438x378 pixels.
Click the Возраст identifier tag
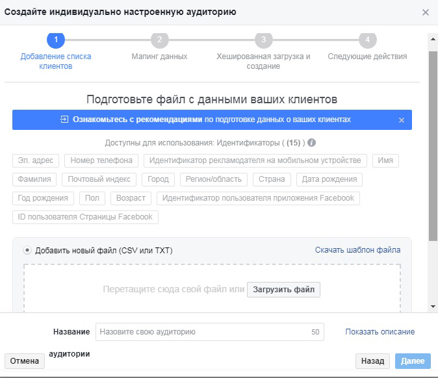(131, 198)
